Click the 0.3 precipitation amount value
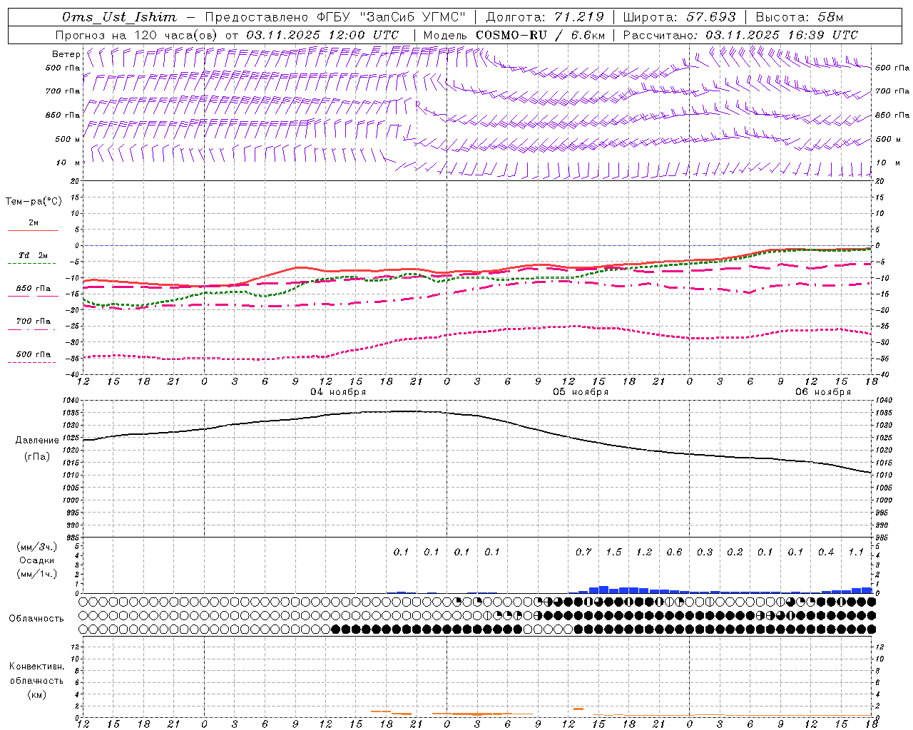913x730 pixels. pos(705,552)
